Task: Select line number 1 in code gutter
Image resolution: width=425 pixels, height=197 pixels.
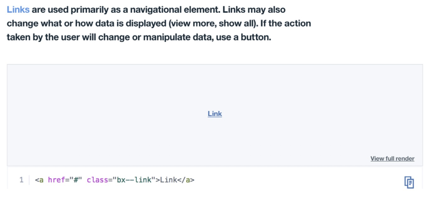Action: pos(21,180)
